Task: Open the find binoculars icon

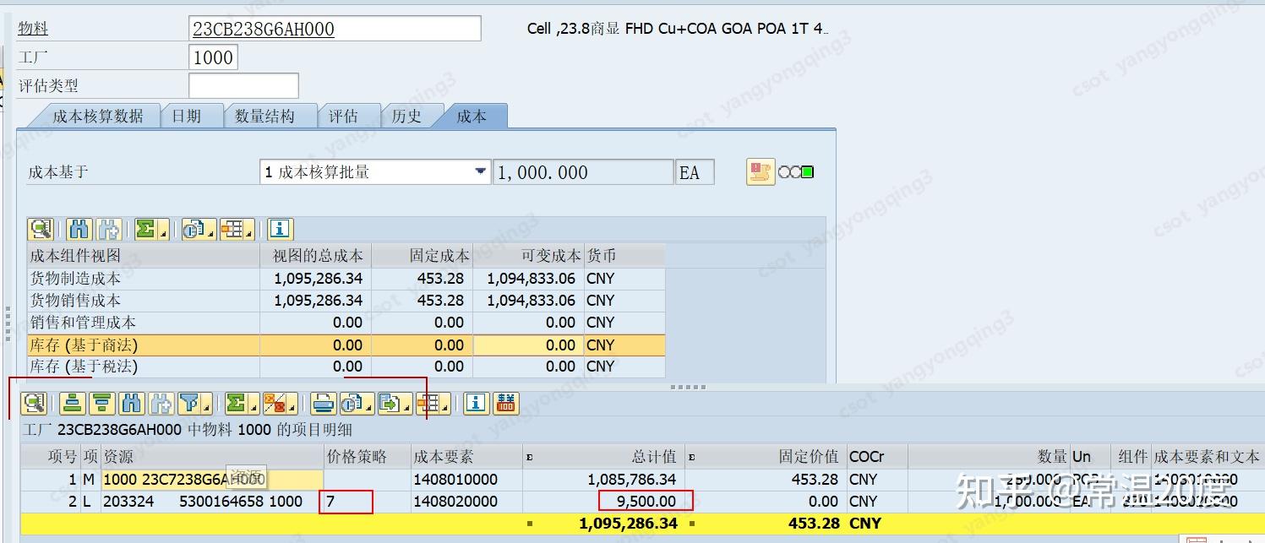Action: coord(129,403)
